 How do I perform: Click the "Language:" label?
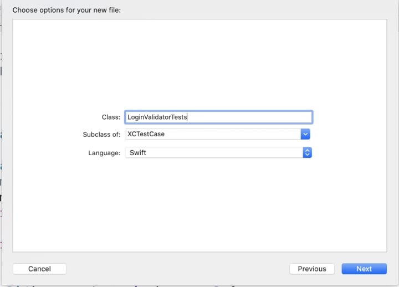click(104, 152)
